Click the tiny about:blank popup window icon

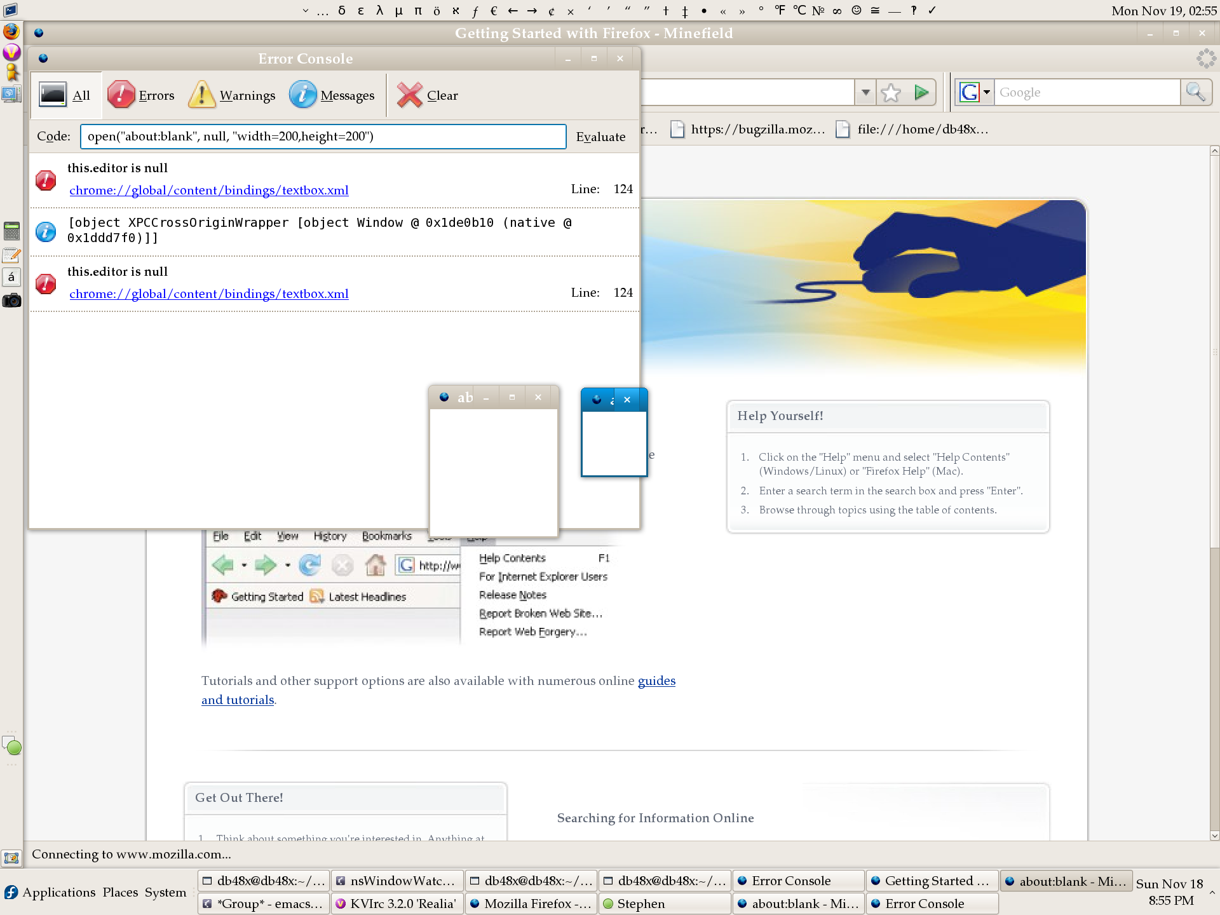(597, 399)
